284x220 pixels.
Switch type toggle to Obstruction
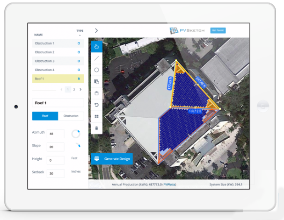tap(71, 116)
